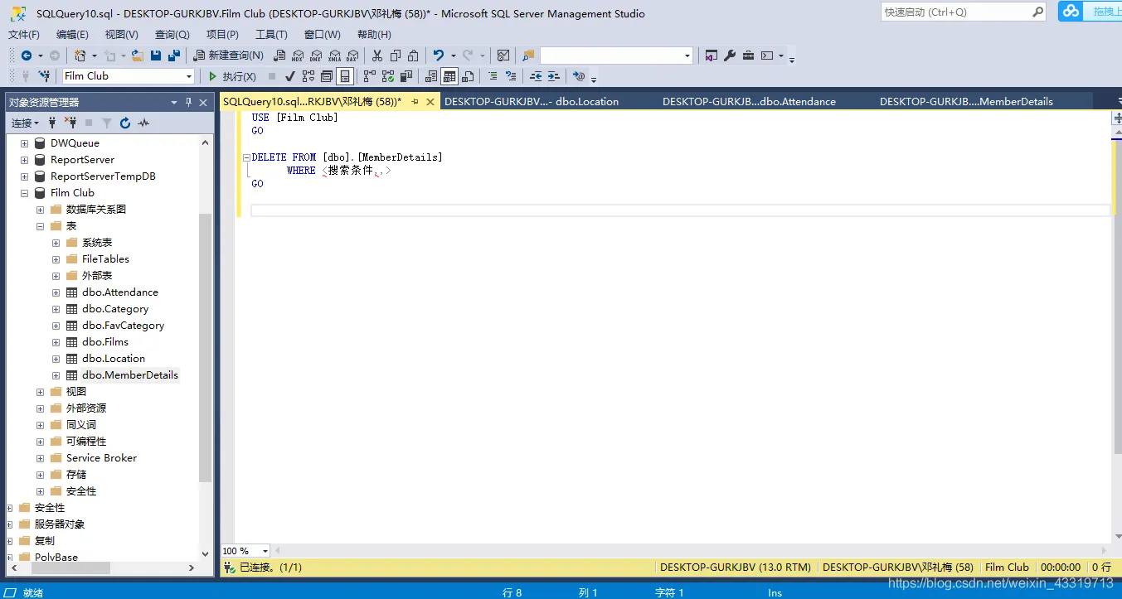Click the Save icon
Image resolution: width=1122 pixels, height=599 pixels.
coord(156,56)
